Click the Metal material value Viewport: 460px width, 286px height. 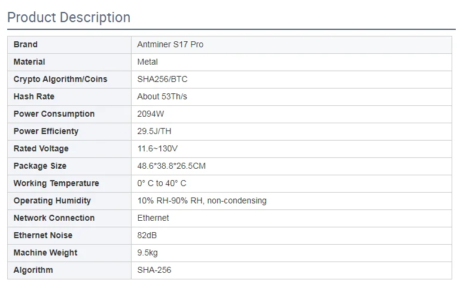(148, 62)
